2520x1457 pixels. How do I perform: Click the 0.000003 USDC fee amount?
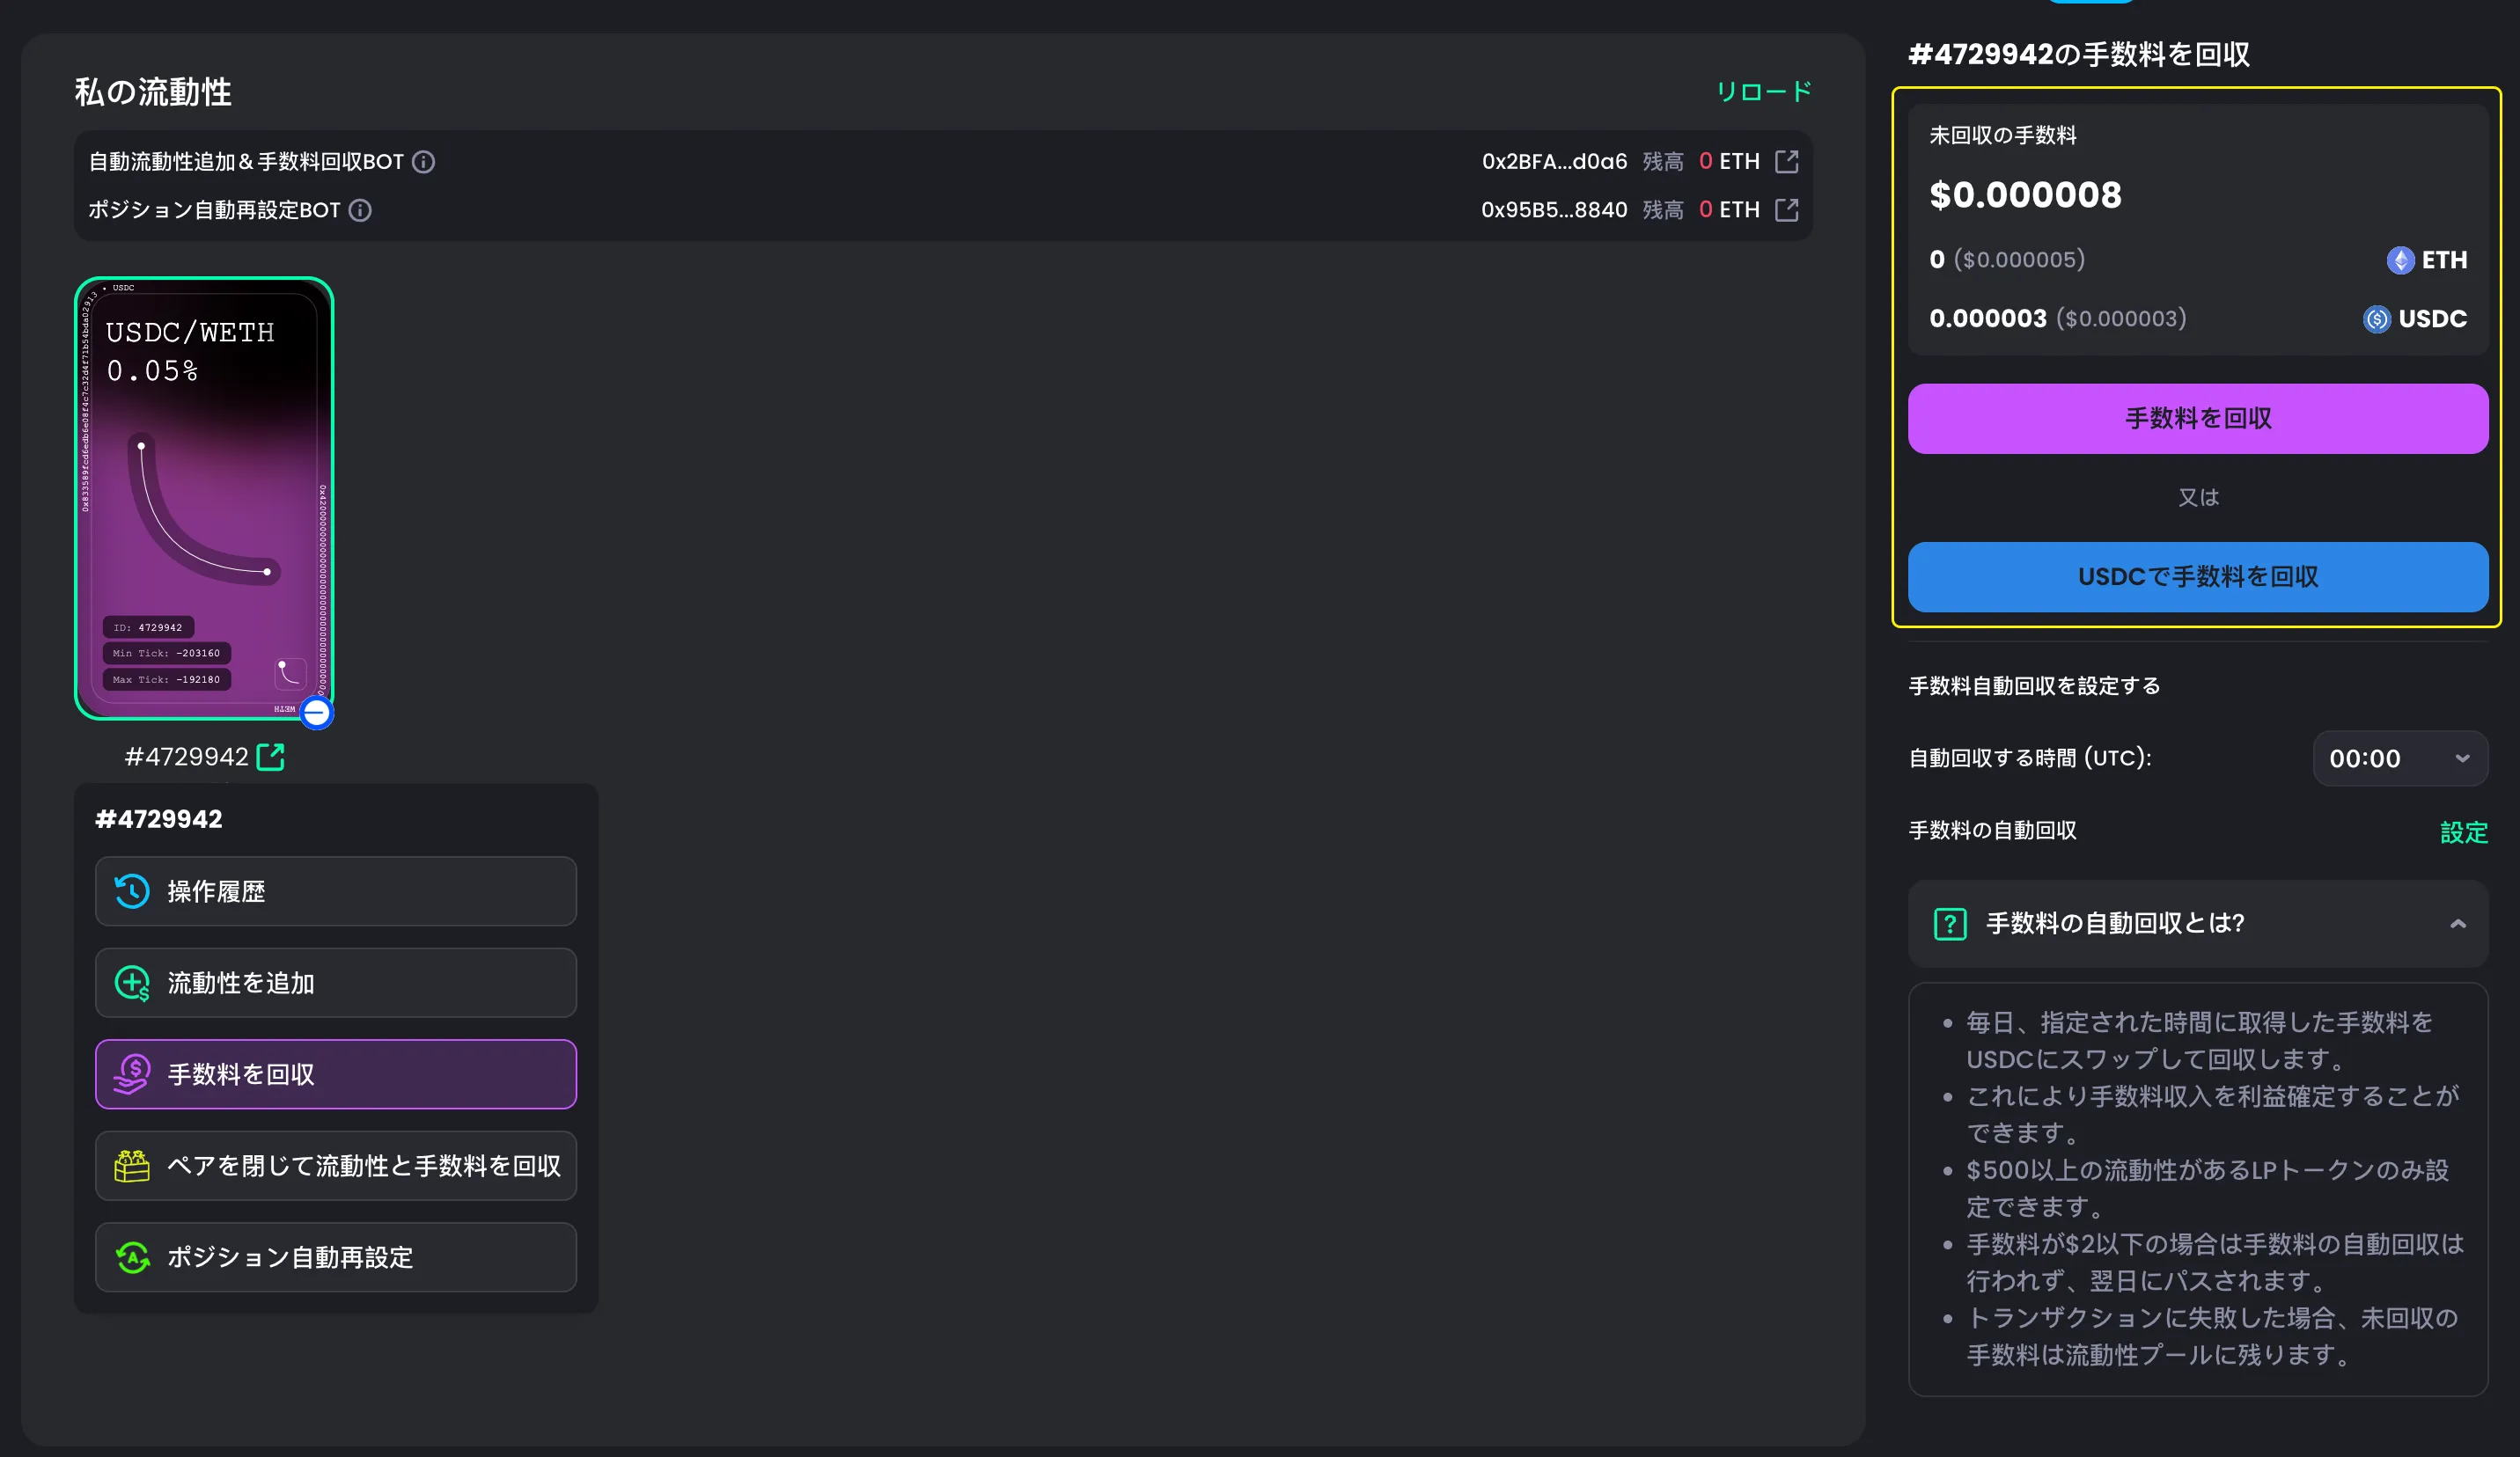[x=1988, y=318]
